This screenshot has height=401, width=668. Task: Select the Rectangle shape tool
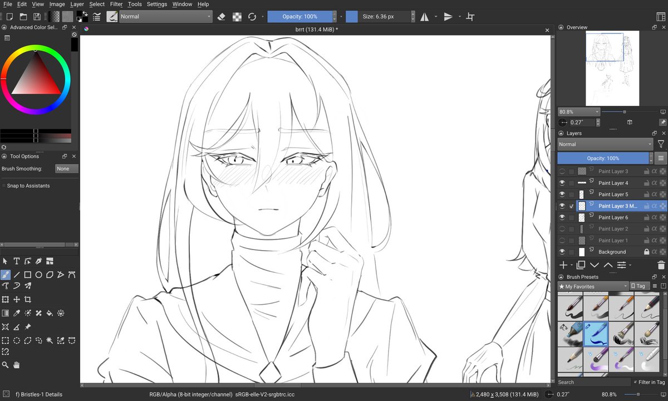[27, 275]
